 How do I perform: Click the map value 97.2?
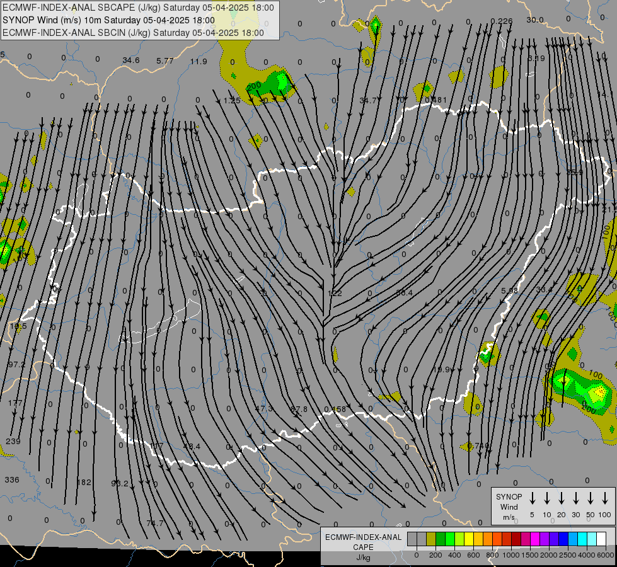16,364
